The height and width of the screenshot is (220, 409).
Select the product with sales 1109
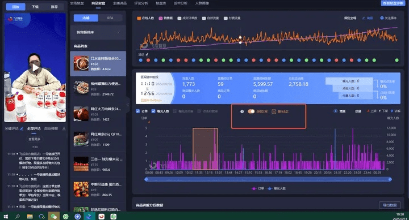98,139
